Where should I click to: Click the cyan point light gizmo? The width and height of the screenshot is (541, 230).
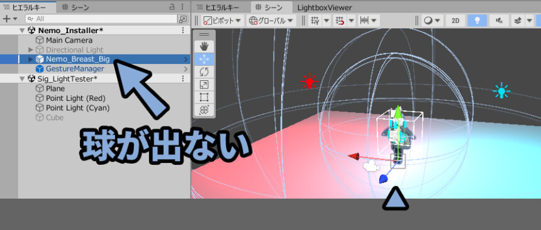[501, 91]
